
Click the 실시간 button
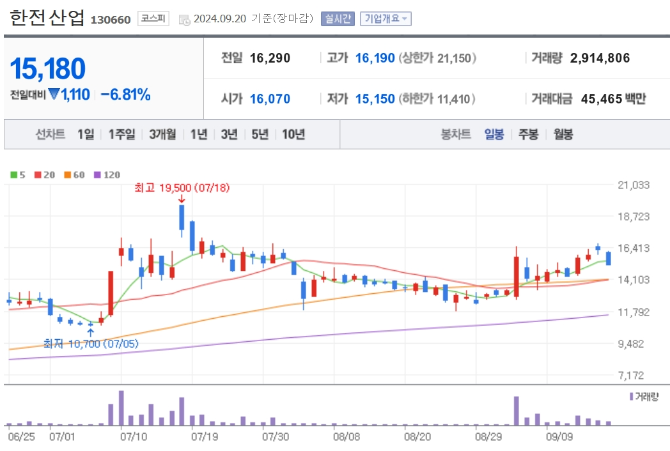[338, 19]
